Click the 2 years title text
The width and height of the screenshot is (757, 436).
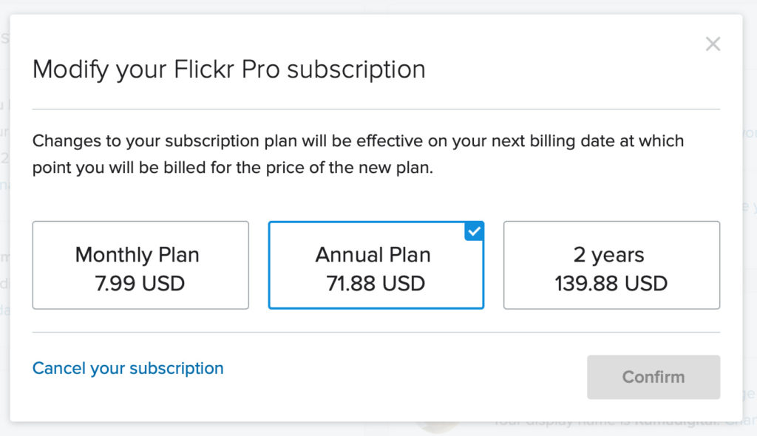point(608,255)
